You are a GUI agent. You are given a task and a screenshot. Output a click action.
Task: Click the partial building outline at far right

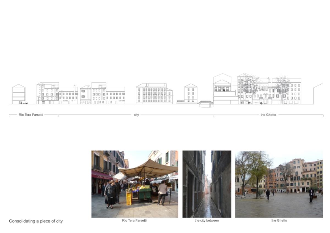317,93
